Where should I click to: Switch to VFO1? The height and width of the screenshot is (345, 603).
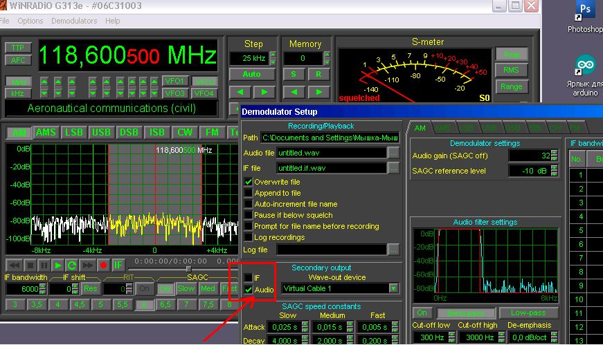pyautogui.click(x=174, y=81)
